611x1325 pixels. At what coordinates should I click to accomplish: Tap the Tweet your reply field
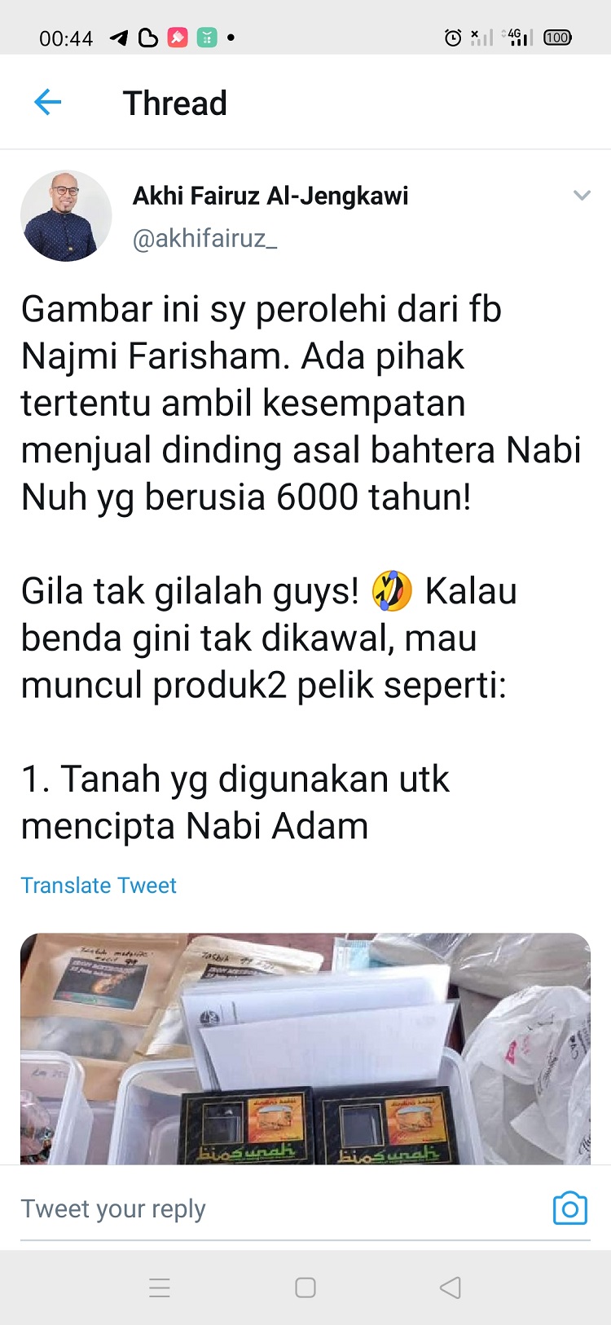[277, 1208]
